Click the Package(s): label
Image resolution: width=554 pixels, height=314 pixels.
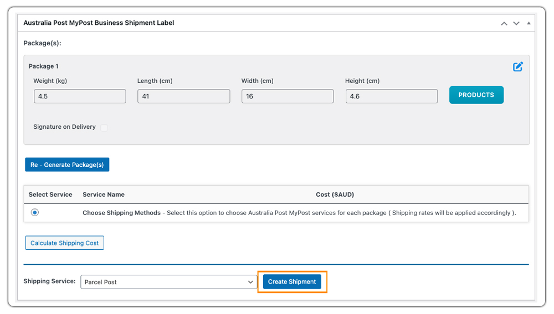point(43,43)
